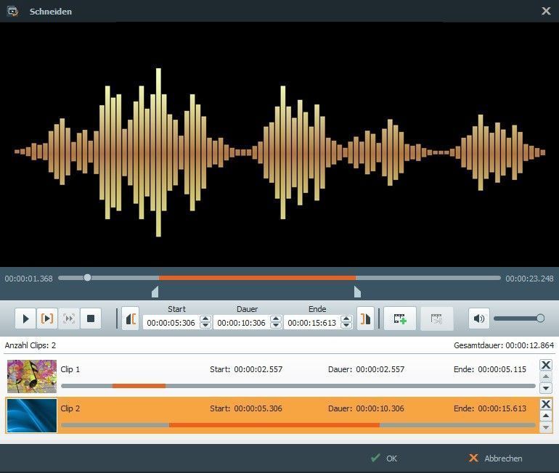The height and width of the screenshot is (473, 559).
Task: Click the volume slider handle
Action: click(540, 318)
